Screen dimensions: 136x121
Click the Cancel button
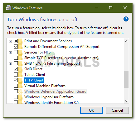pyautogui.click(x=117, y=110)
